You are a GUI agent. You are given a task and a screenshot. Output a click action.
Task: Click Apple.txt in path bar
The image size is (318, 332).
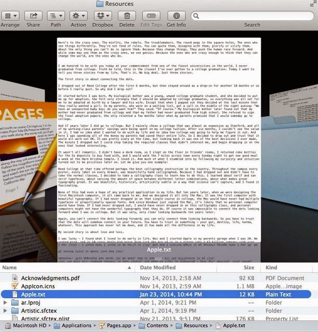click(234, 325)
